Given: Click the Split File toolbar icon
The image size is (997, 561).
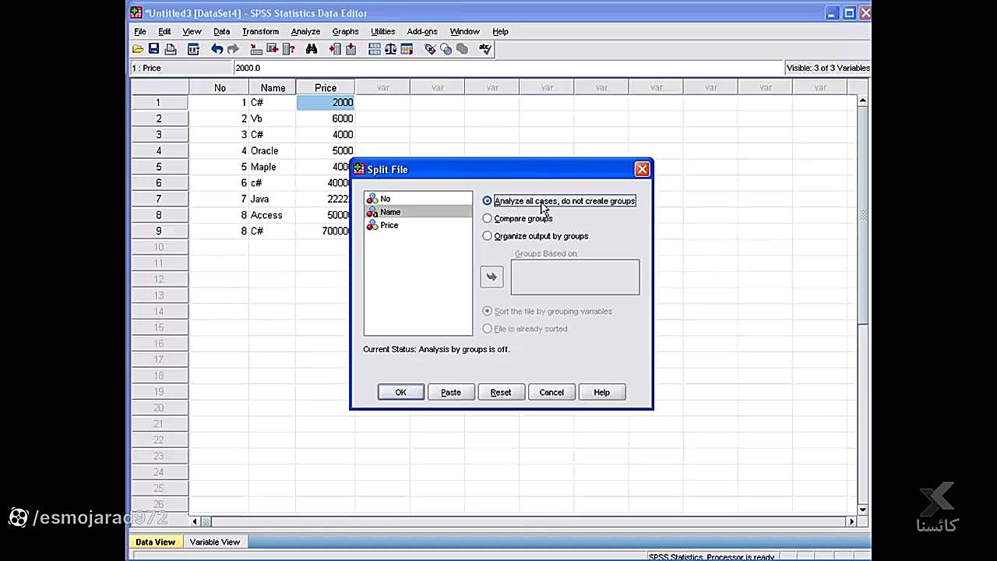Looking at the screenshot, I should click(375, 49).
